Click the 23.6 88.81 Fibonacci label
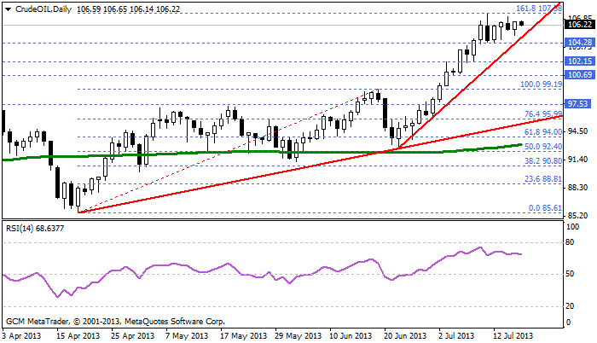The height and width of the screenshot is (343, 597). pos(541,179)
